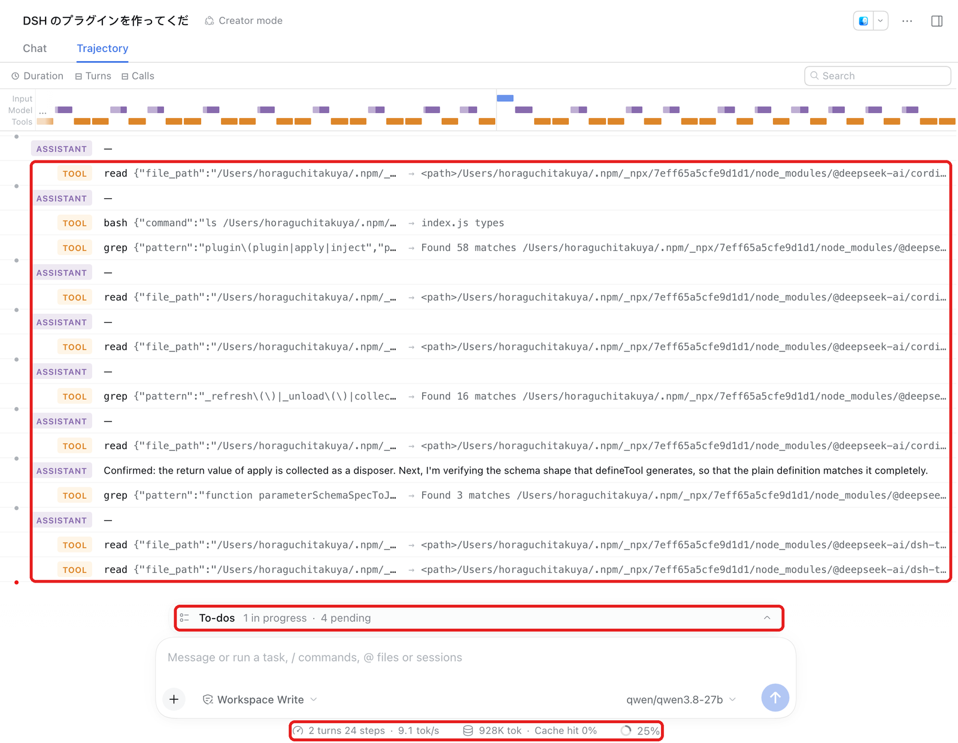Click the 9.1 tok/s speed readout
This screenshot has height=743, width=958.
coord(419,730)
